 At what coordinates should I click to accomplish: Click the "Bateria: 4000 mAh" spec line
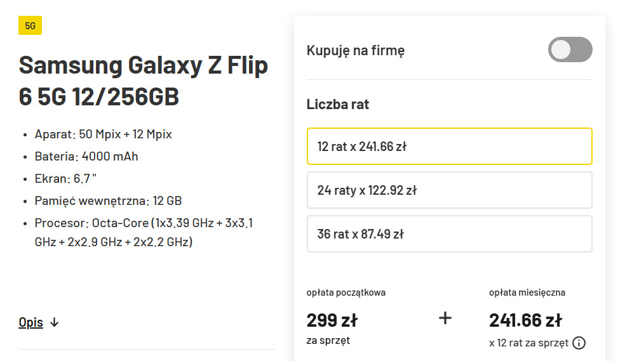point(86,157)
